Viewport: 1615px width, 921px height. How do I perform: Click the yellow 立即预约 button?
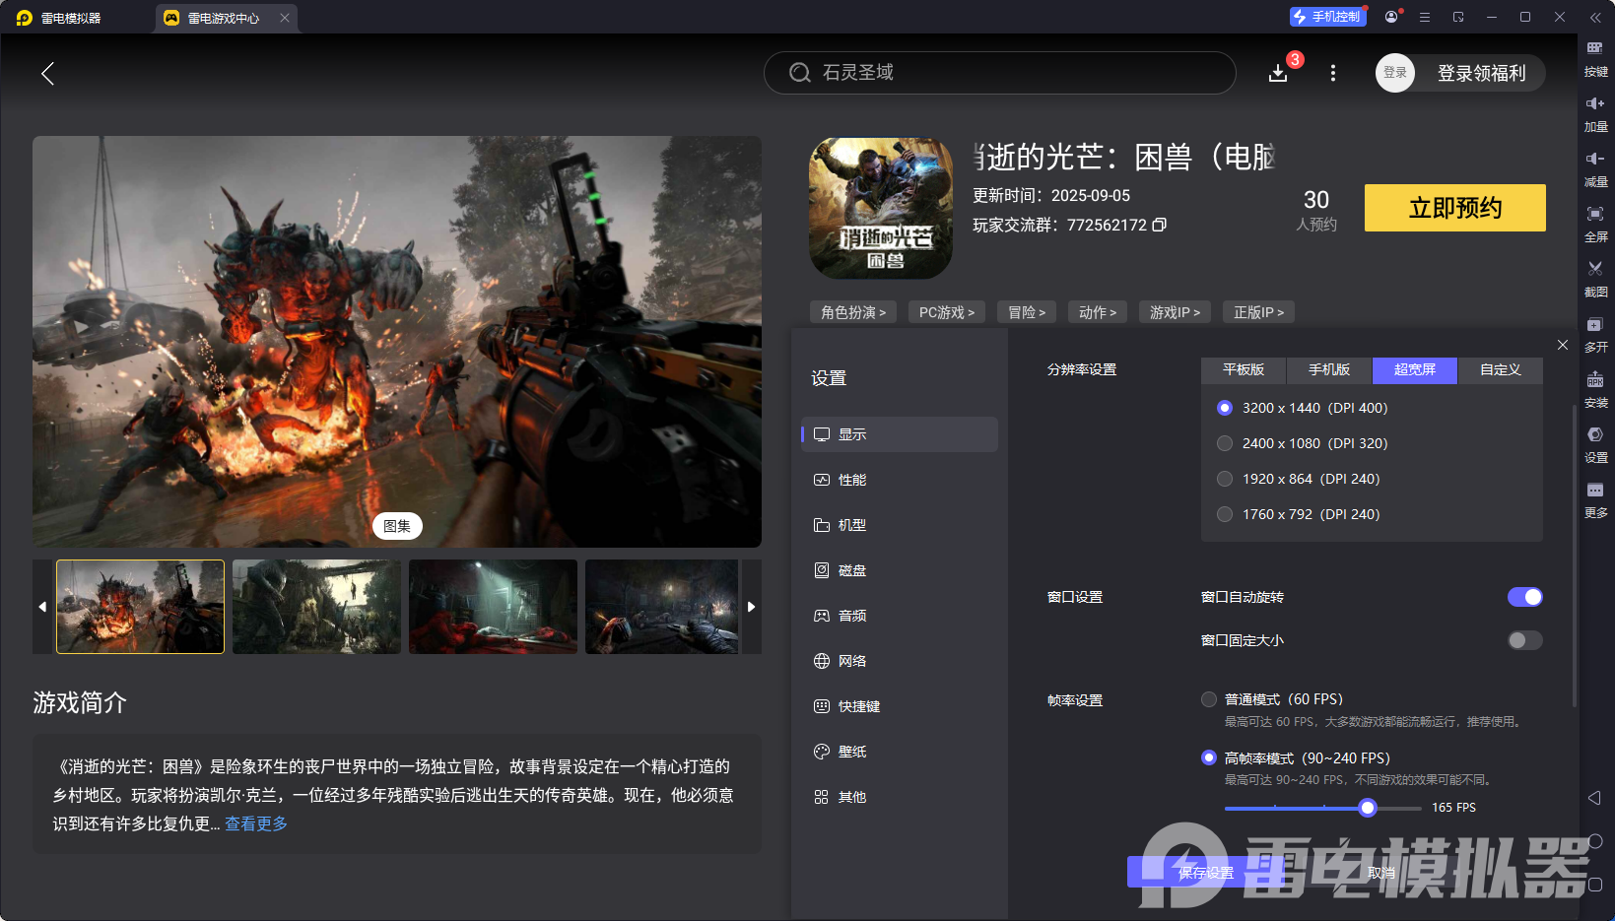[x=1454, y=208]
